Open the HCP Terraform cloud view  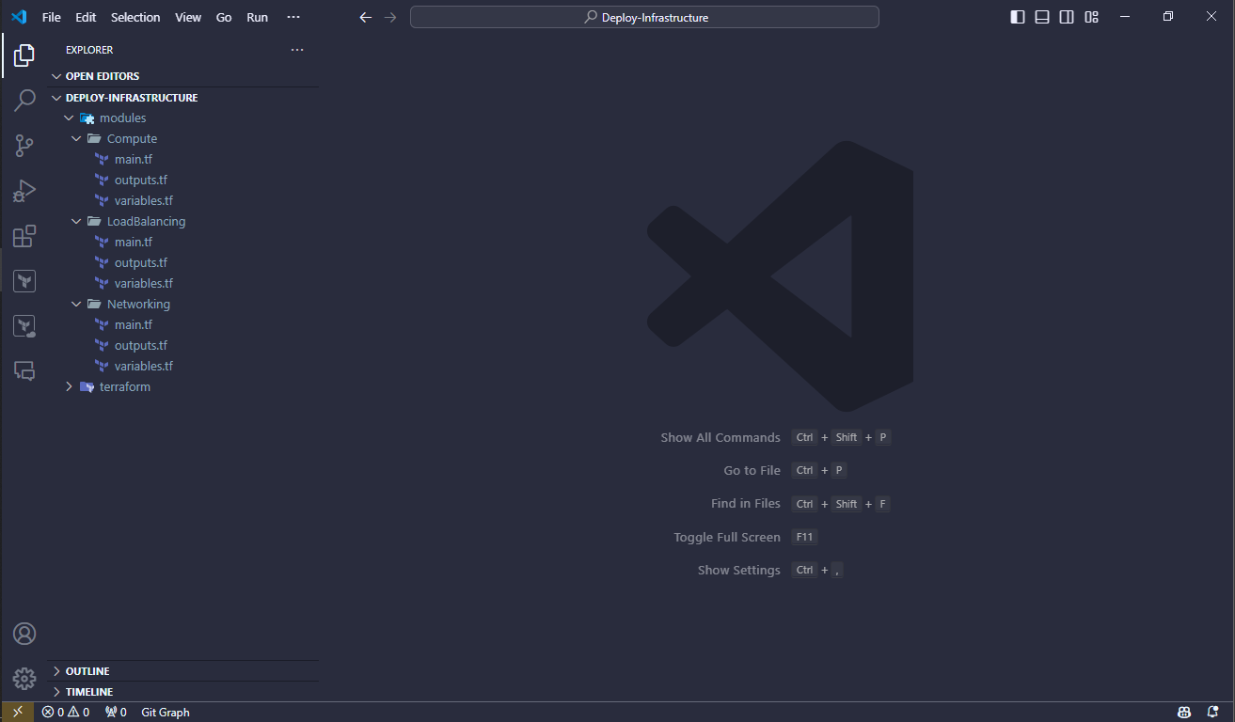[x=24, y=325]
